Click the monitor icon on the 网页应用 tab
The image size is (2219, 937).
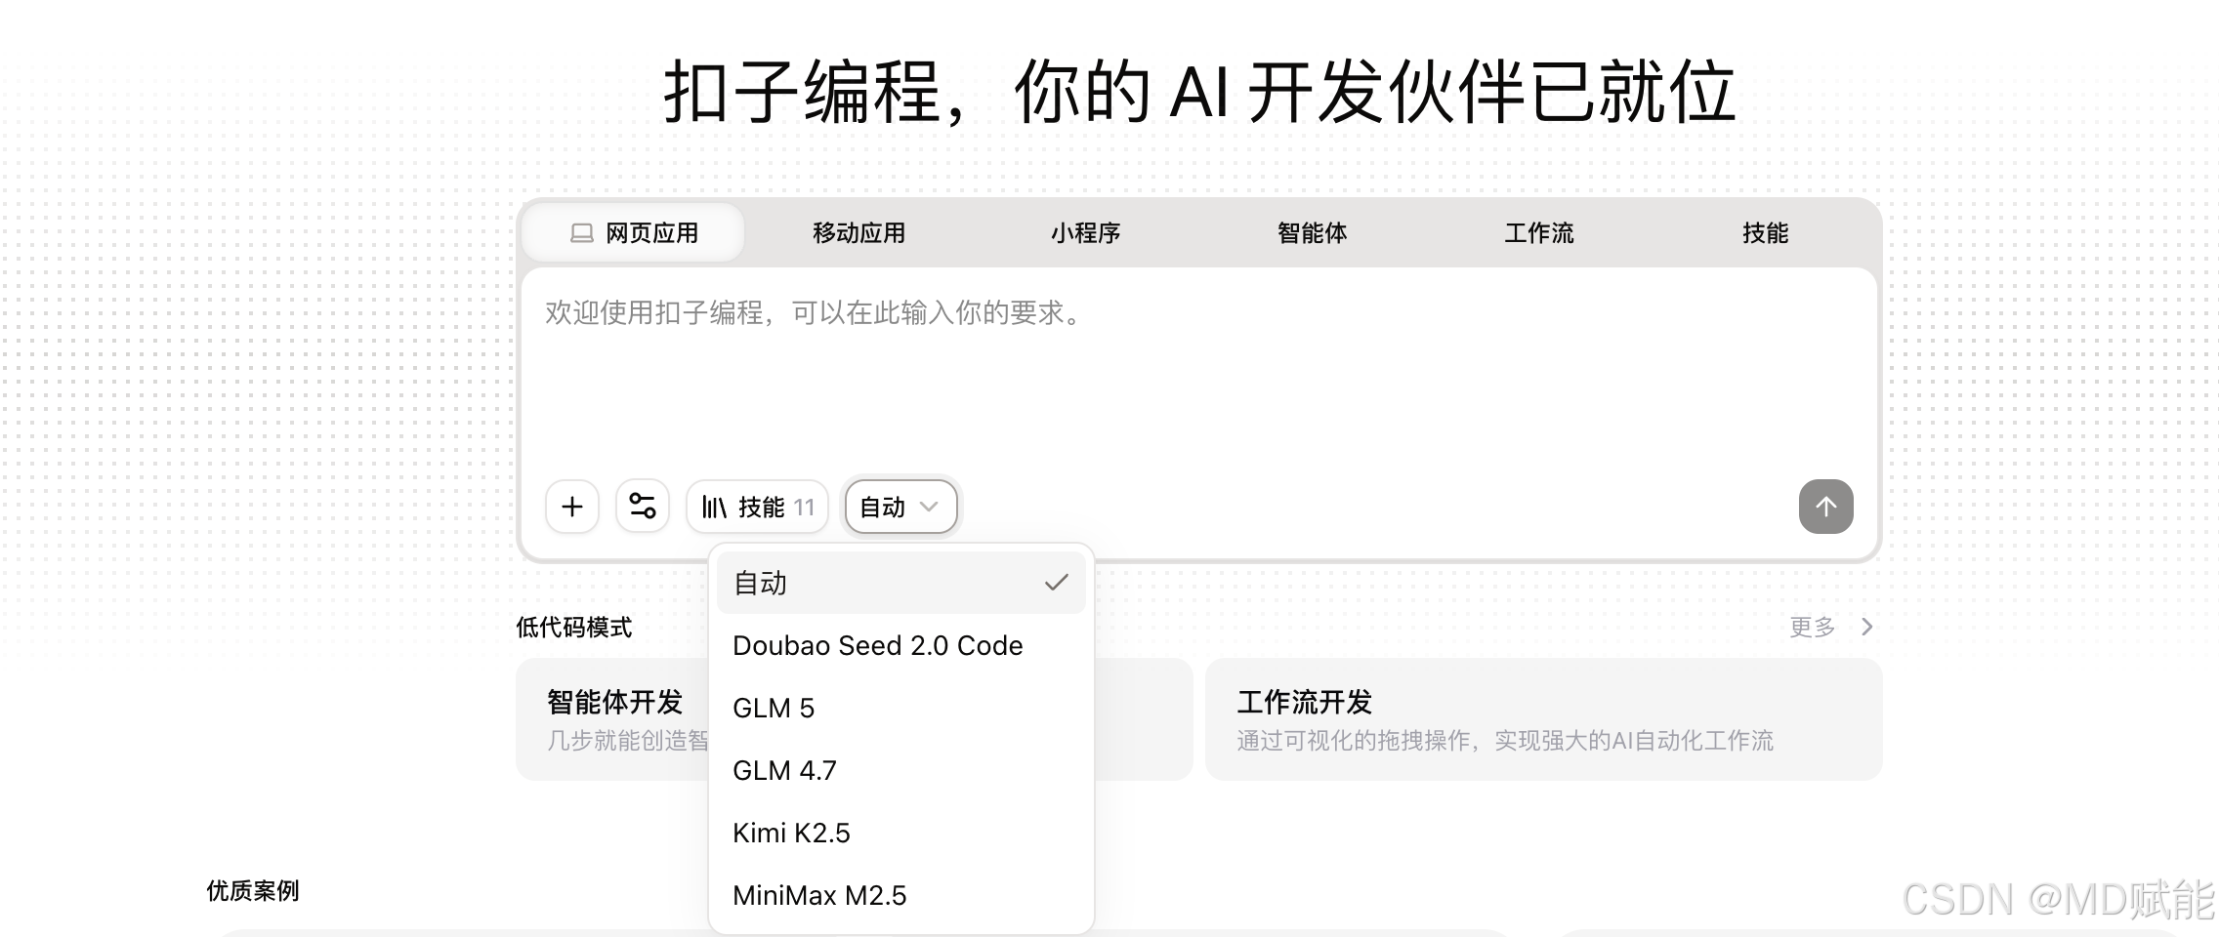580,232
